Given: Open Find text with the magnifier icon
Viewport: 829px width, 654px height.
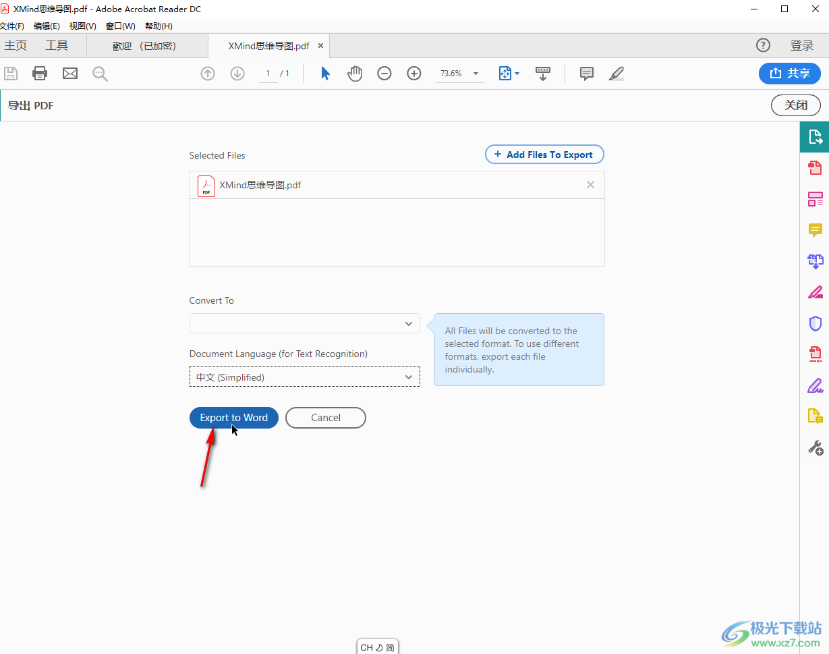Looking at the screenshot, I should click(101, 74).
